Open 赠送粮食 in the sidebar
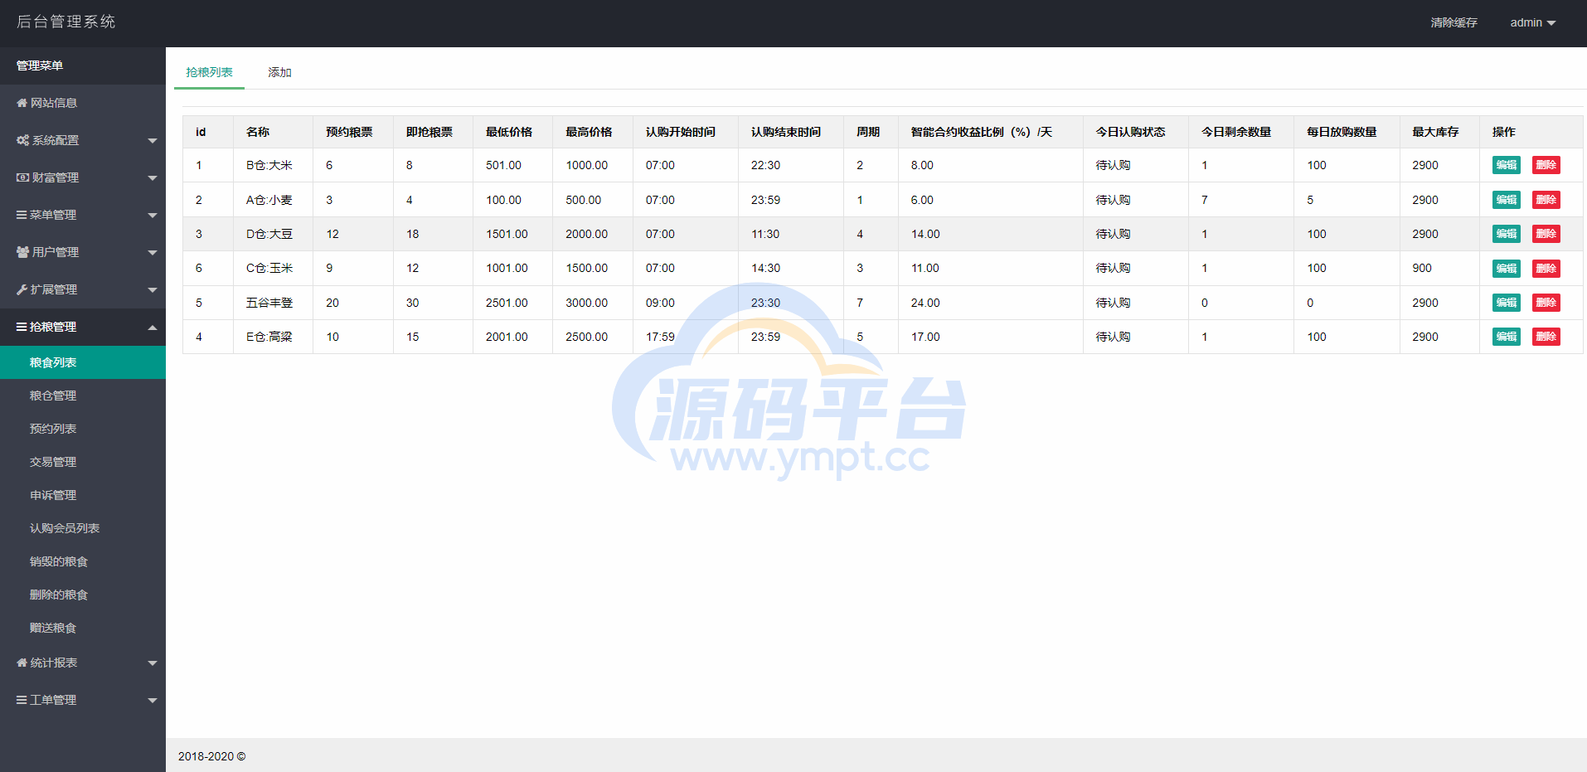Screen dimensions: 1587x772 pos(83,628)
